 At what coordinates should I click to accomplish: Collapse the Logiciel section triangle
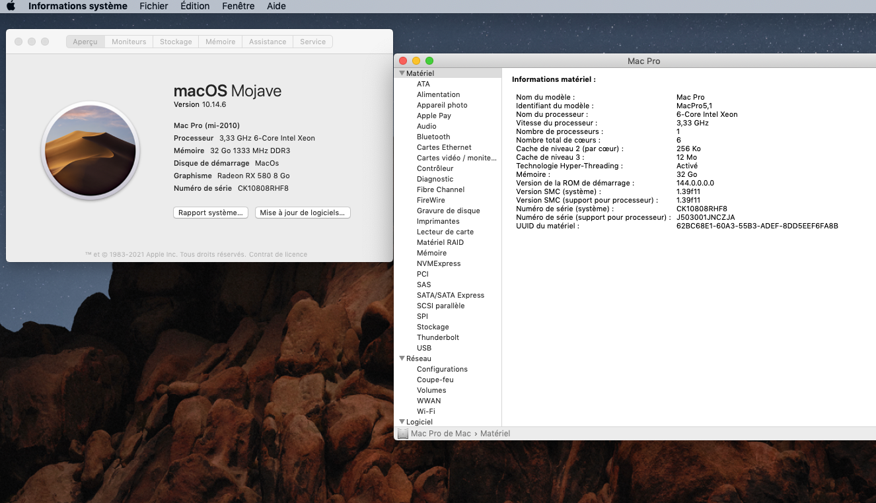click(402, 422)
